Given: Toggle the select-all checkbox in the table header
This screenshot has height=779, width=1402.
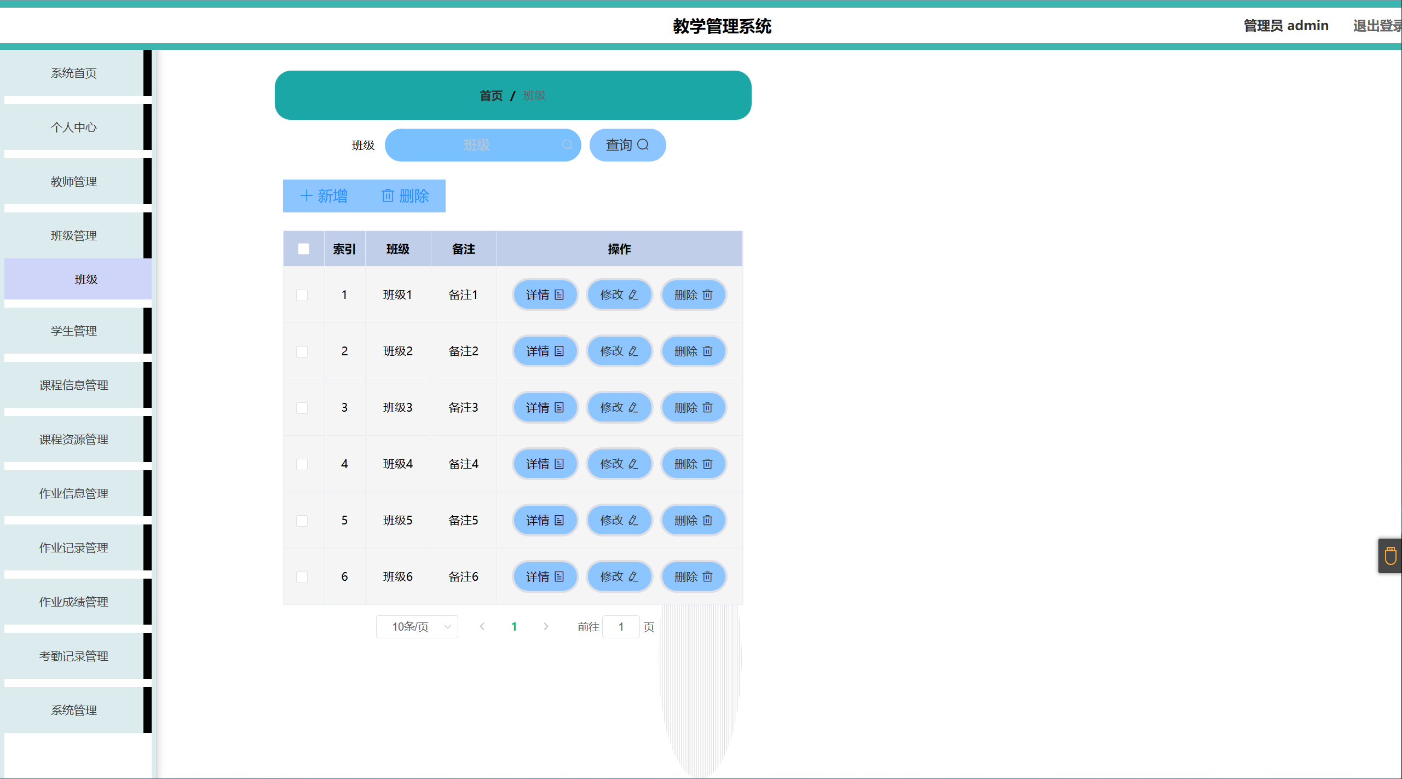Looking at the screenshot, I should (303, 249).
